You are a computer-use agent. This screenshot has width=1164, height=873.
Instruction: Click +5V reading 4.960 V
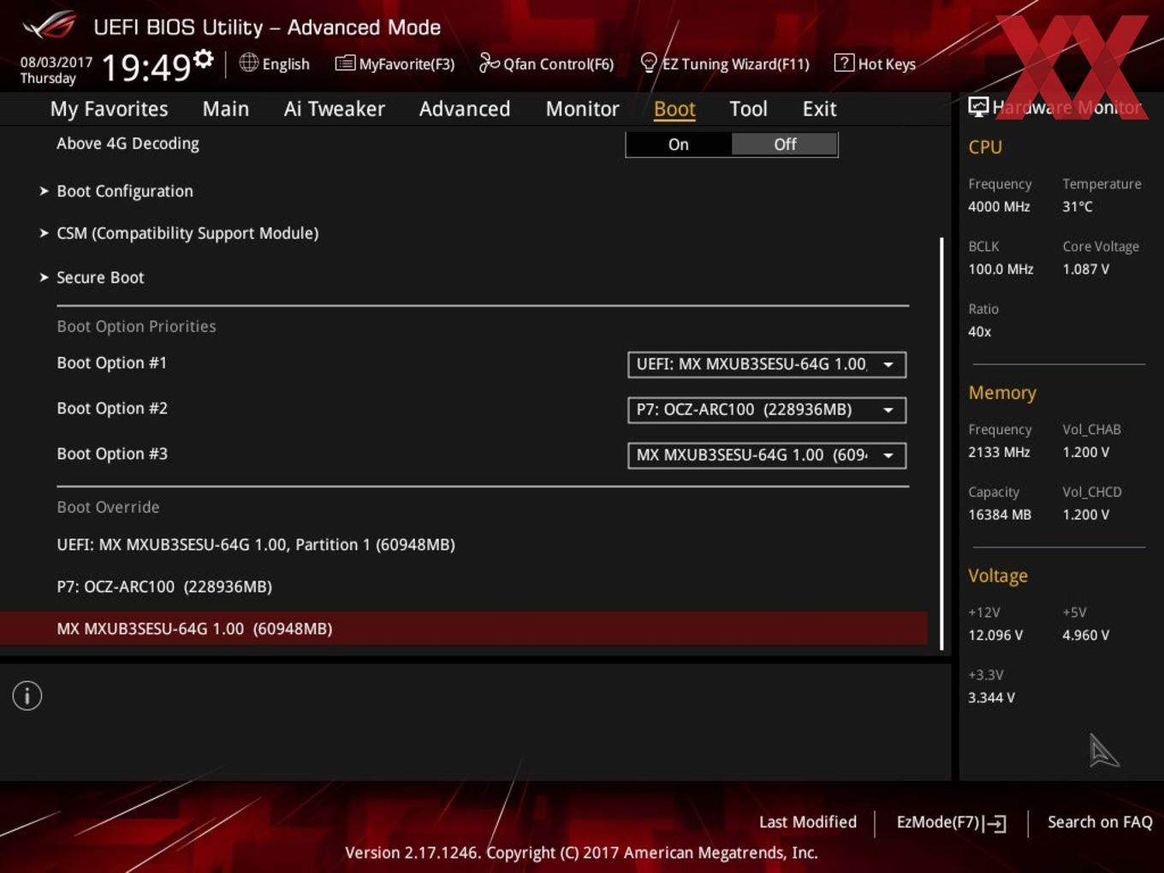[1086, 635]
